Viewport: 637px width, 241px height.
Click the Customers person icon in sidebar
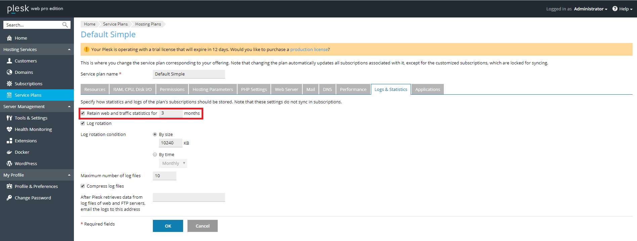click(9, 61)
